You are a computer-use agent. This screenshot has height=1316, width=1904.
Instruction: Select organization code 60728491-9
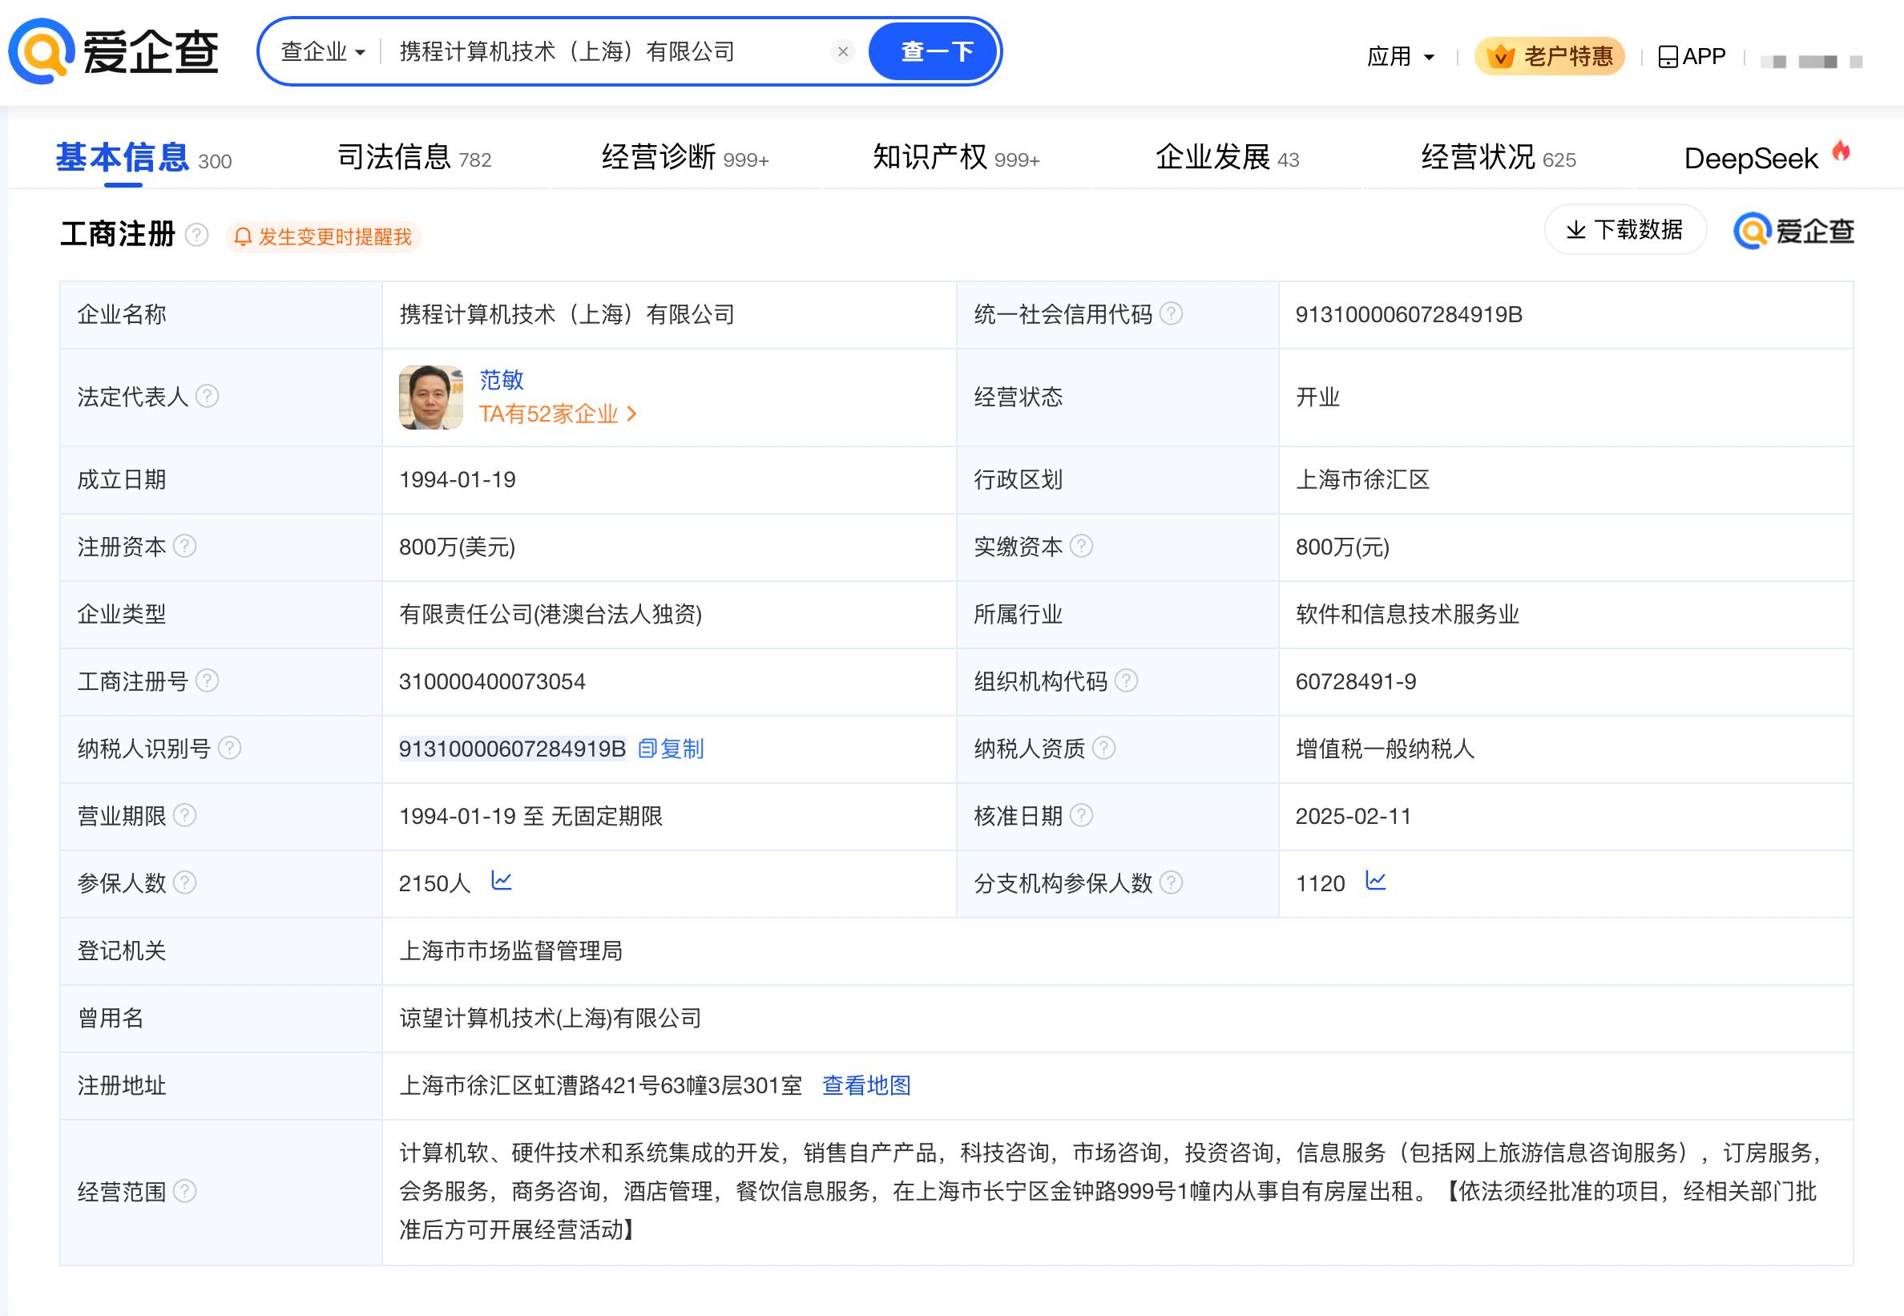[x=1356, y=682]
